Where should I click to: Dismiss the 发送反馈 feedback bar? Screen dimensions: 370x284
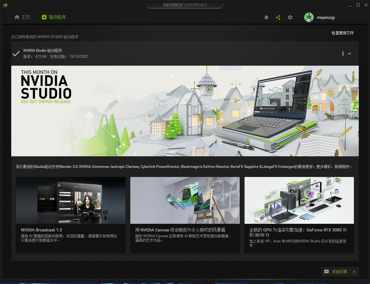354,272
